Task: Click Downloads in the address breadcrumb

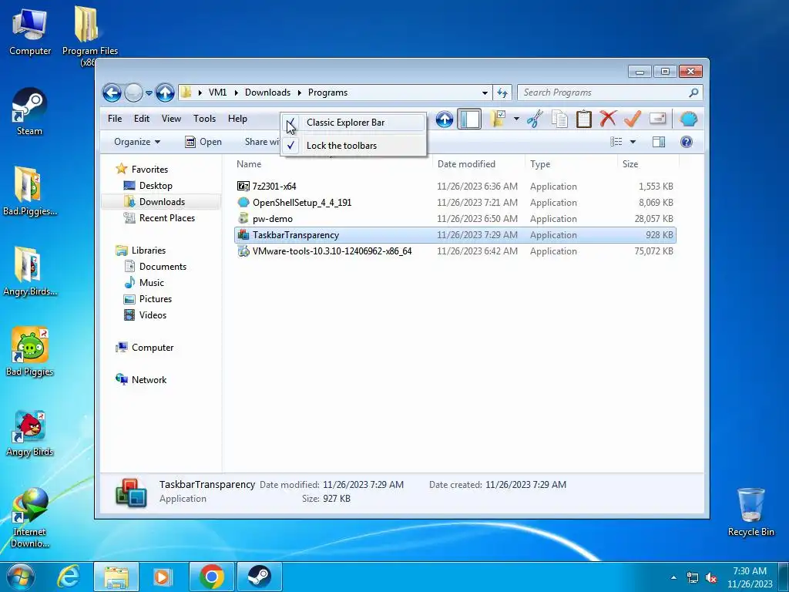Action: pyautogui.click(x=267, y=92)
